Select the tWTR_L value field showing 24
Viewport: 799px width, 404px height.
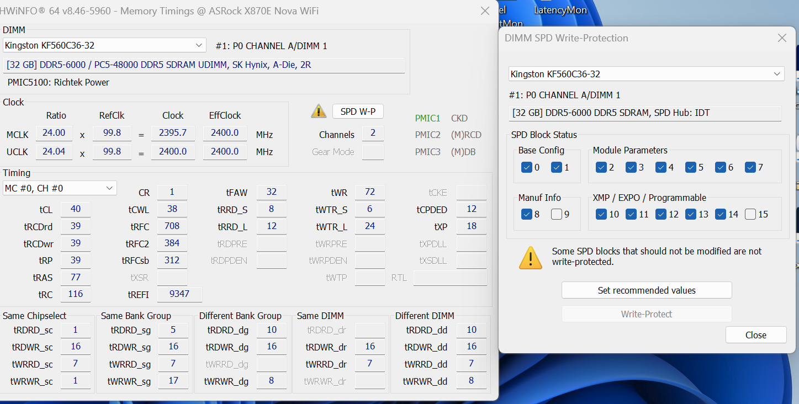coord(370,226)
